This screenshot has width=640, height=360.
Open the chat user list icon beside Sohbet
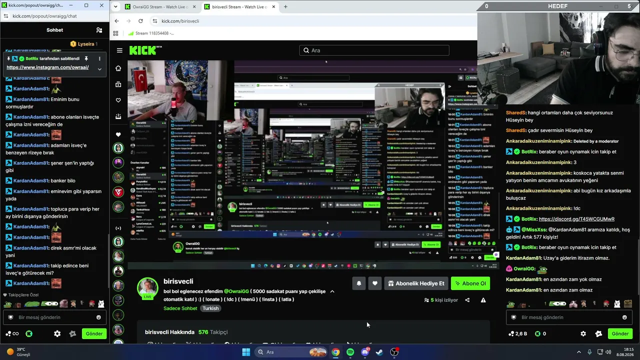pyautogui.click(x=99, y=30)
